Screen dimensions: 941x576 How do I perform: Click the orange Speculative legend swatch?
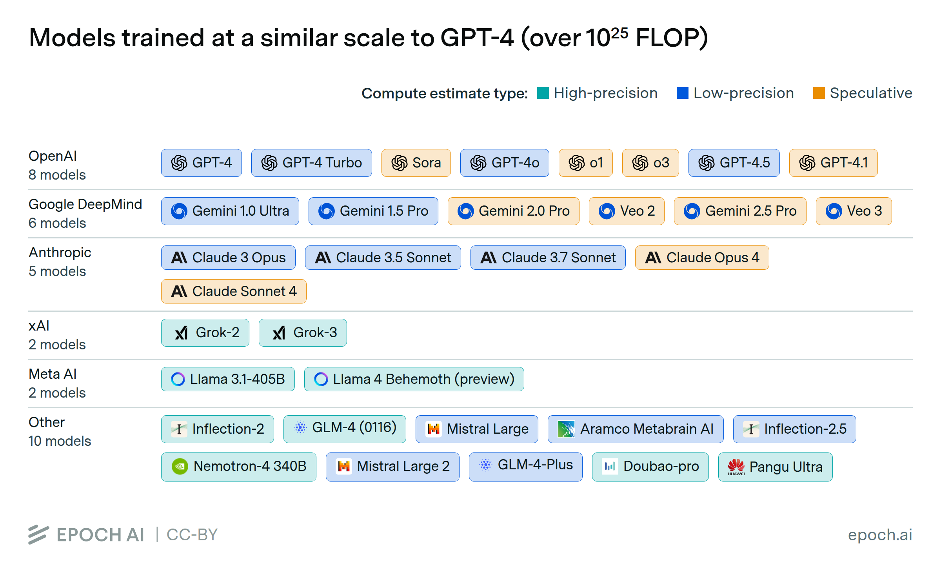tap(819, 93)
